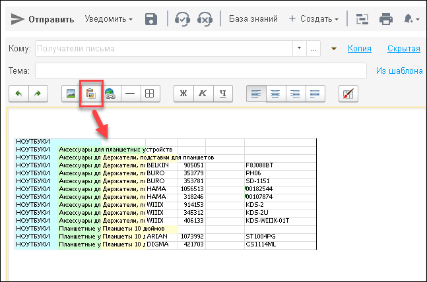Focus the Тема subject field
The height and width of the screenshot is (282, 427).
pyautogui.click(x=201, y=70)
